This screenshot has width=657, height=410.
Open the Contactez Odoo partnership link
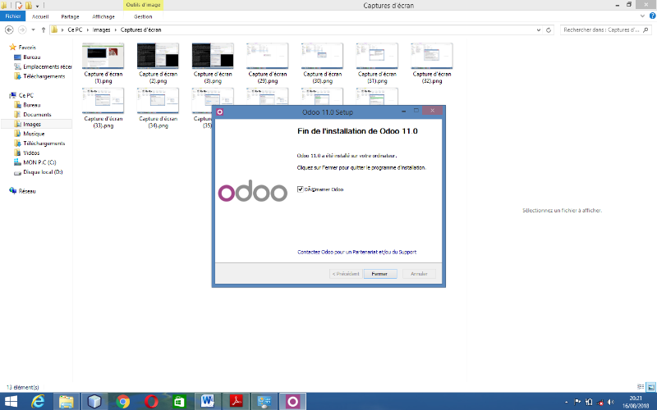click(x=356, y=252)
